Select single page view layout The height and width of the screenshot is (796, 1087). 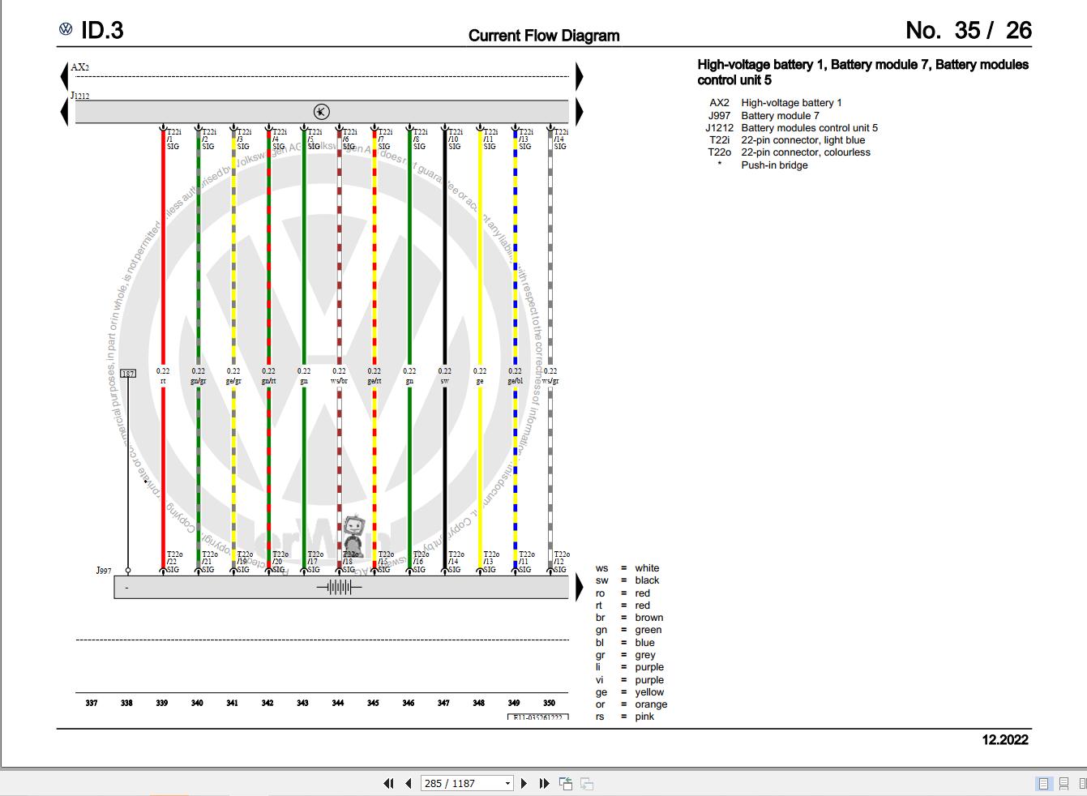click(x=1043, y=784)
